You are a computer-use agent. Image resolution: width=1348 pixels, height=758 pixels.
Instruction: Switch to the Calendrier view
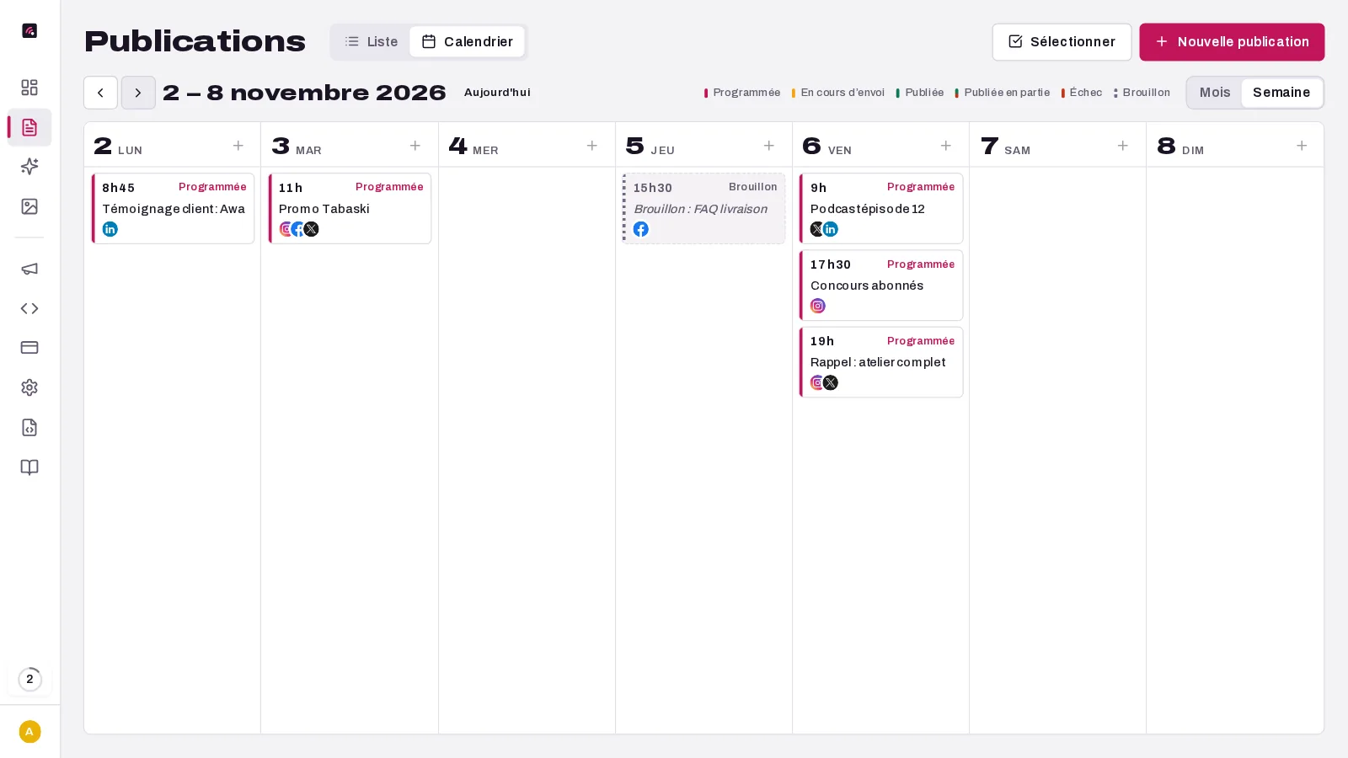coord(468,41)
